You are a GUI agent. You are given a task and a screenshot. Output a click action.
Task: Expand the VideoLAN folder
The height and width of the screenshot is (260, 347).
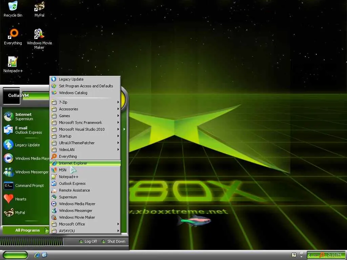[85, 150]
